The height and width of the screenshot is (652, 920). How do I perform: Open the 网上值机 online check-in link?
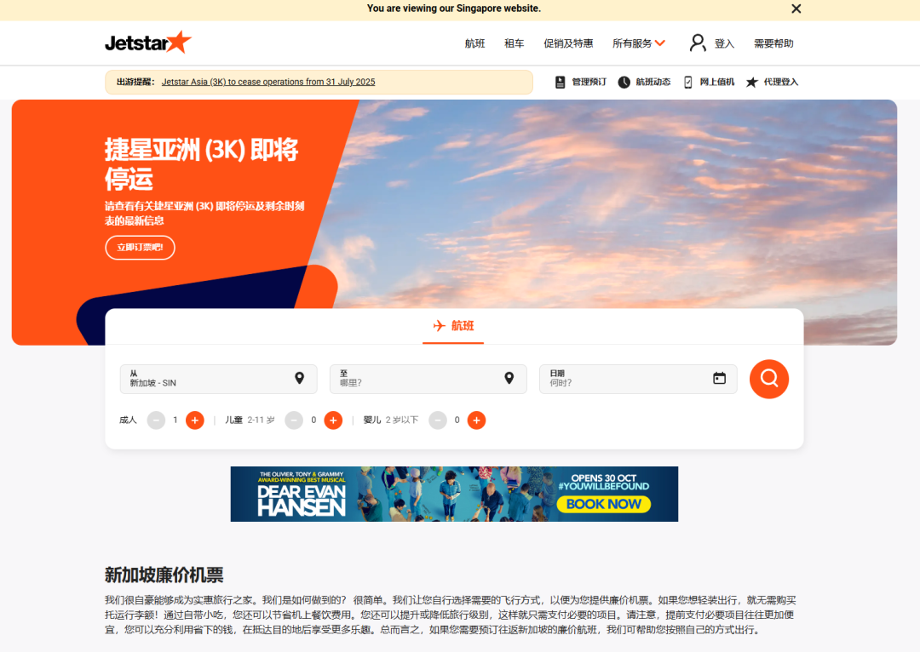point(717,82)
